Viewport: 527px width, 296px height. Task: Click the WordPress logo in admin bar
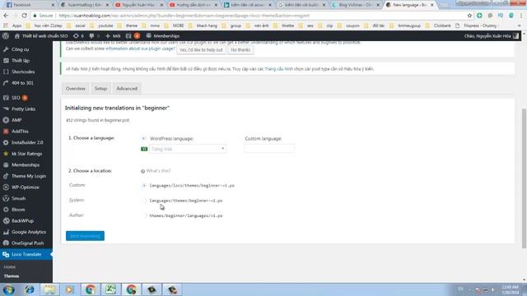click(x=6, y=36)
